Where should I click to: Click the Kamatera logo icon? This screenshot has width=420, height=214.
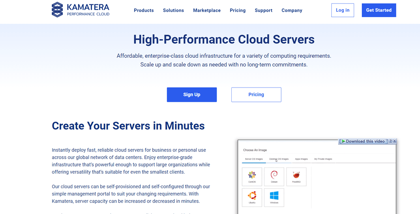(57, 10)
